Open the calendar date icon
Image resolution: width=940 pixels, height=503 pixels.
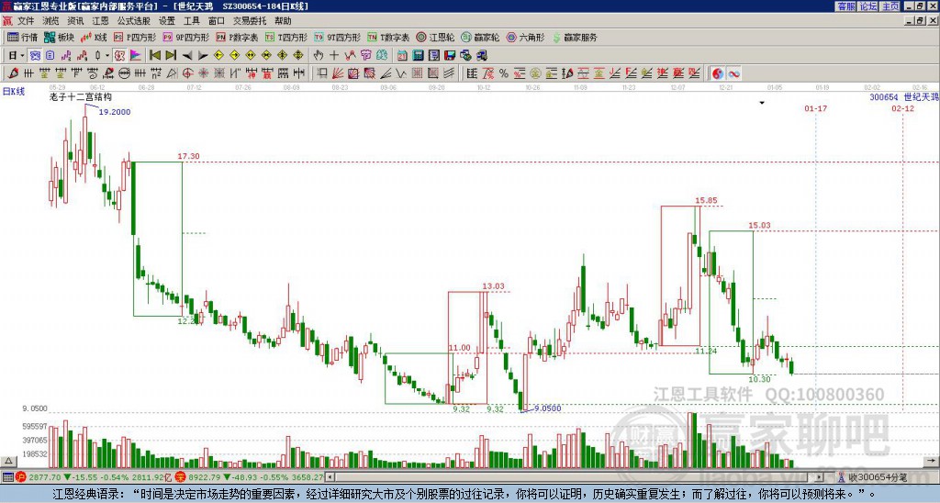tap(402, 56)
